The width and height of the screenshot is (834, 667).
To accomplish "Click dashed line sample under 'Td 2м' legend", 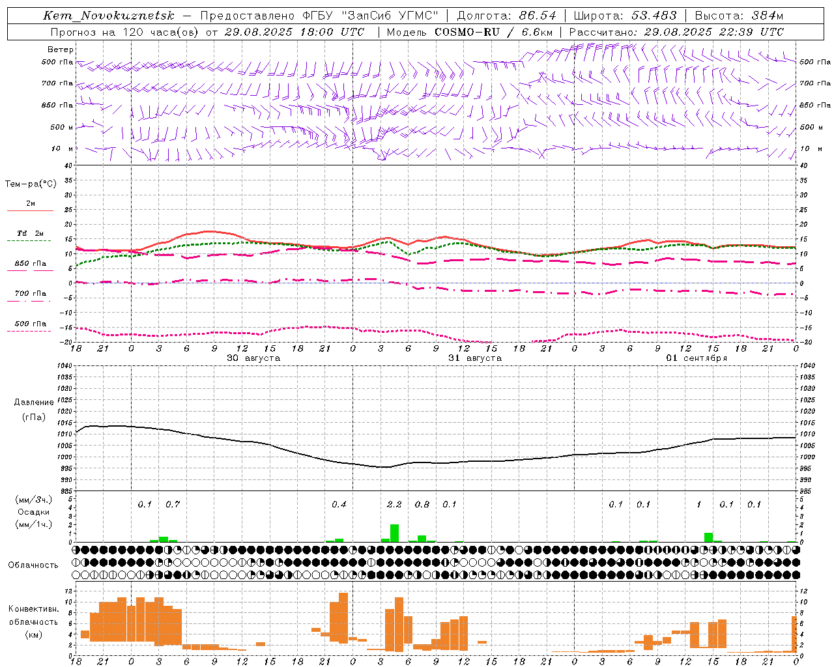I will [30, 240].
